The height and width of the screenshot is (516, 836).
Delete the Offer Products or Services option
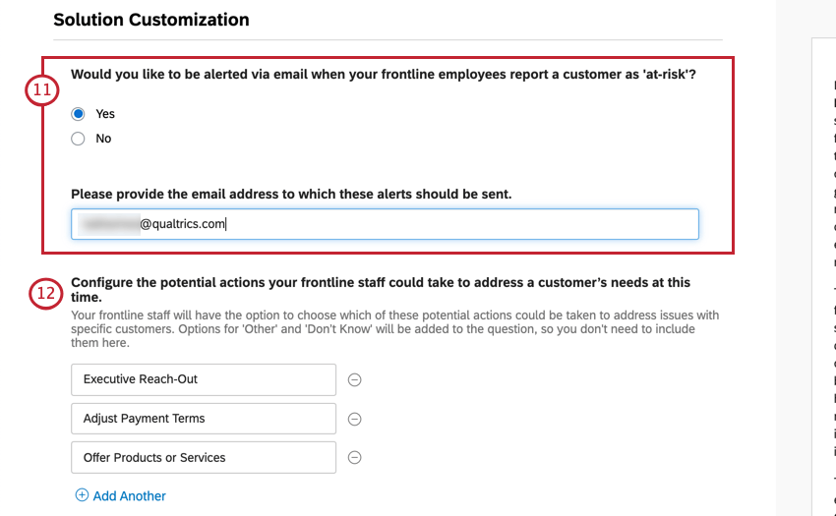pyautogui.click(x=355, y=457)
